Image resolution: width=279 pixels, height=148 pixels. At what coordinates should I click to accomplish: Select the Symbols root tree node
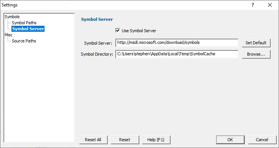click(x=12, y=17)
